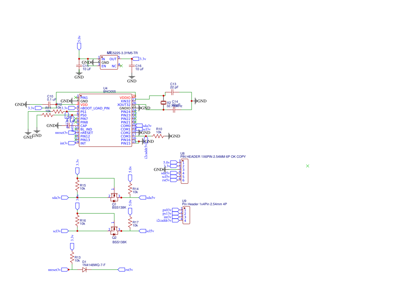The image size is (411, 291).
Task: Select the U8 6-pin header body
Action: point(185,171)
